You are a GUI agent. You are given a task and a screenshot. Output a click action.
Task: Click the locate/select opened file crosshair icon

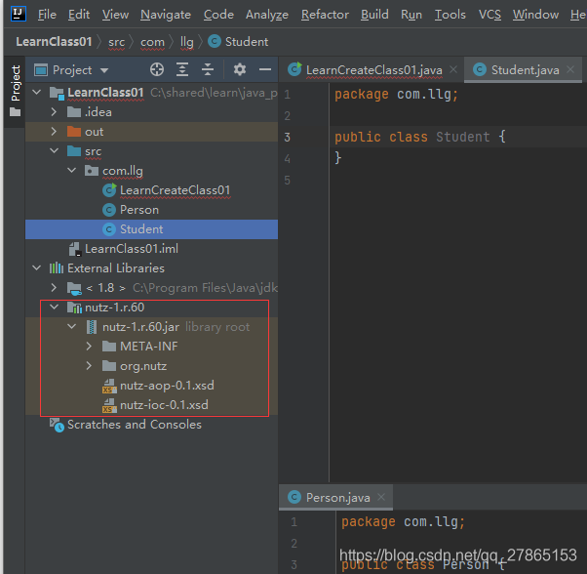(x=157, y=69)
